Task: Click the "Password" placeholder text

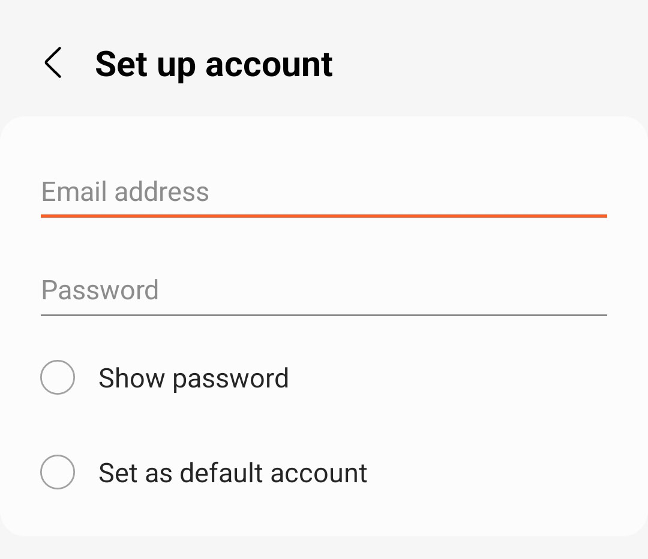Action: tap(100, 290)
